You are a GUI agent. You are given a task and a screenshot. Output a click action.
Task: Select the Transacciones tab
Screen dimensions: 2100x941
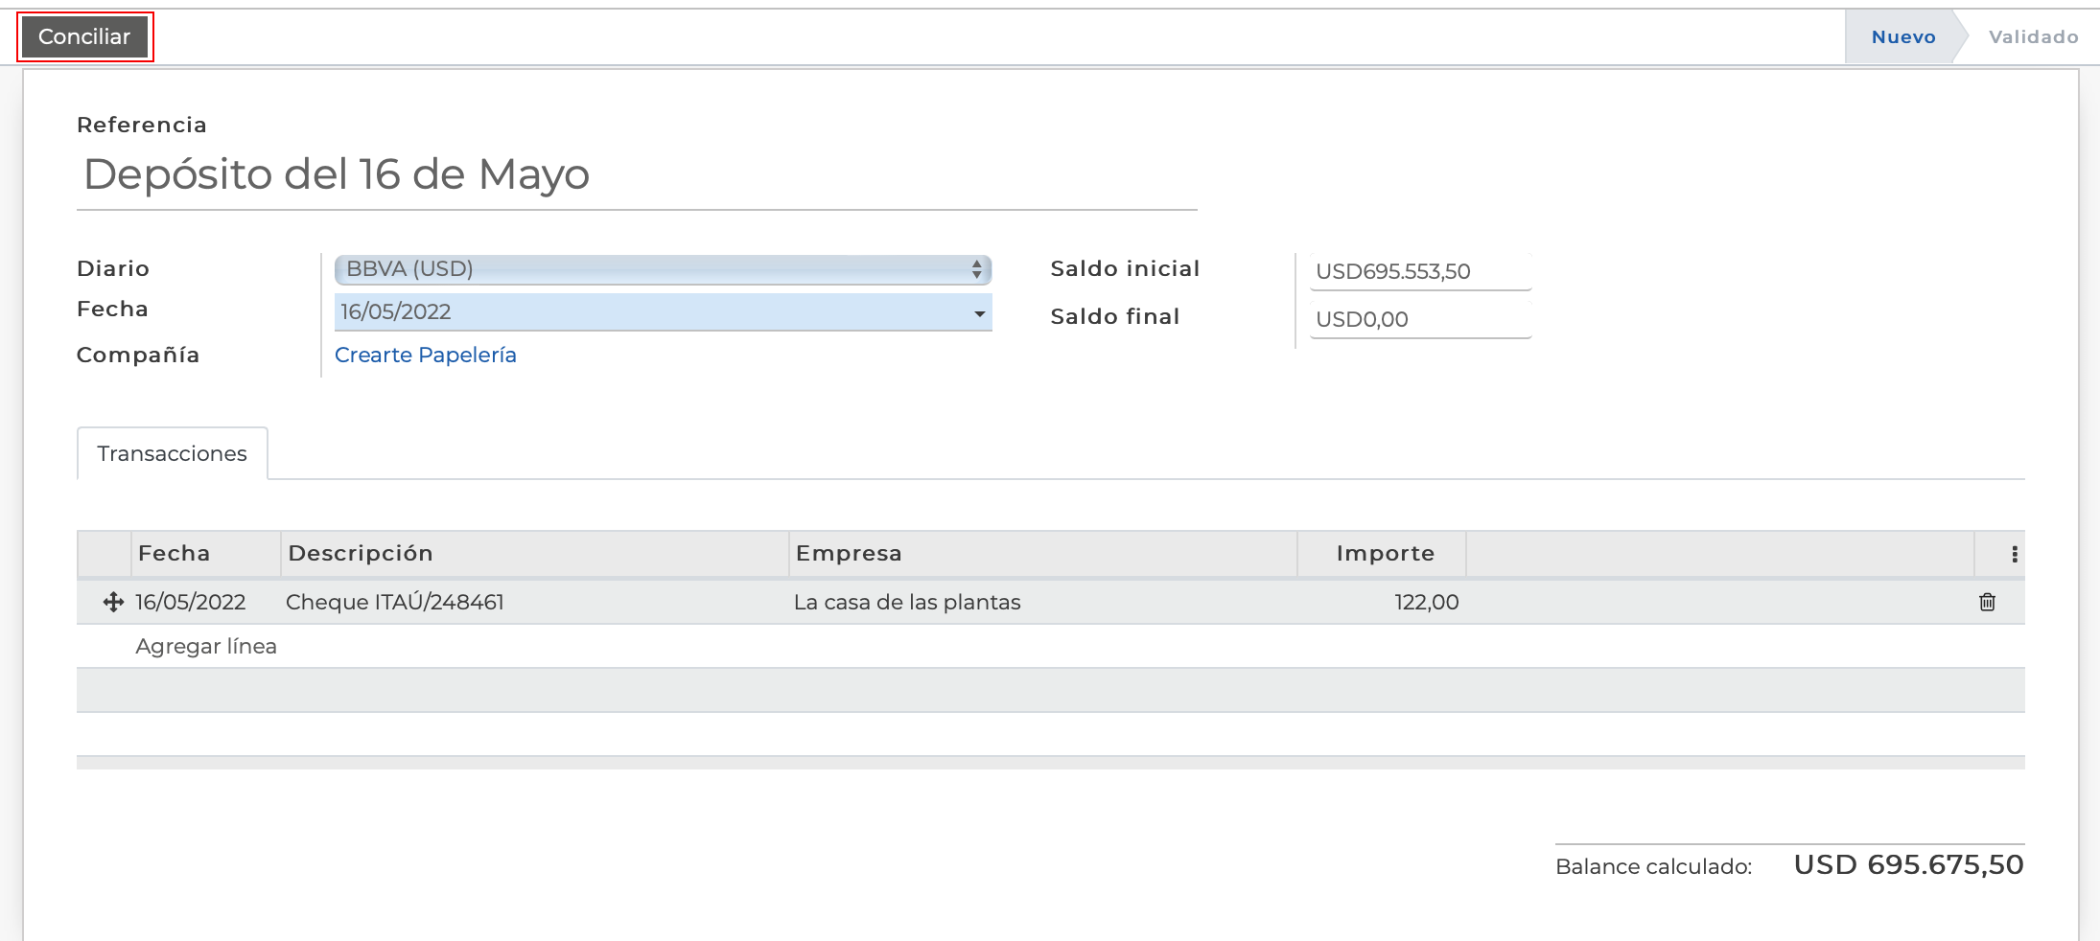coord(173,453)
